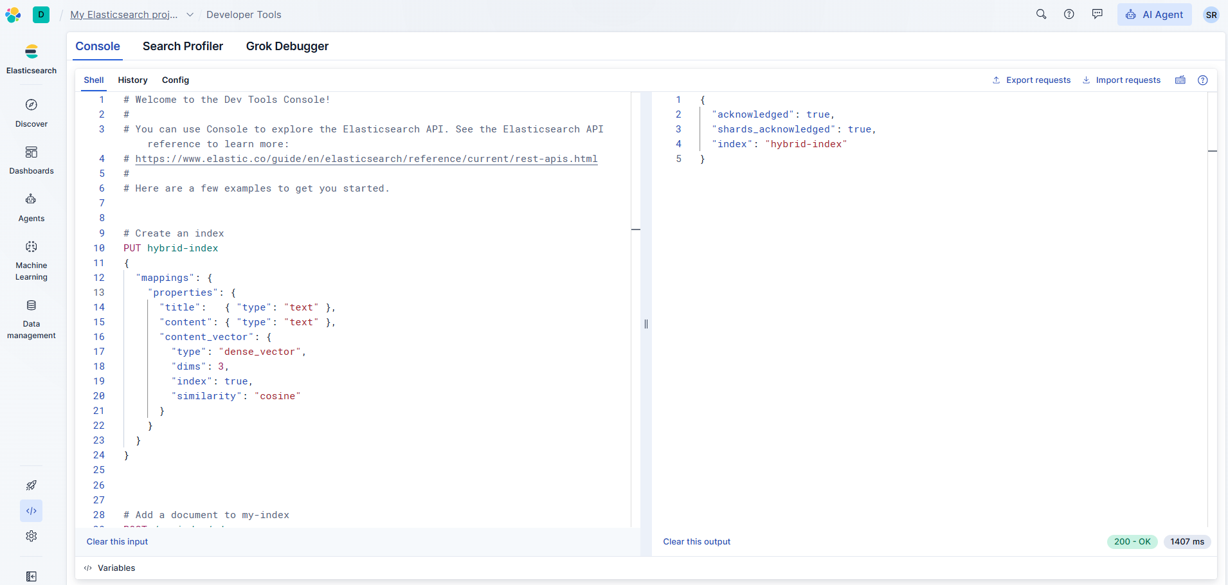Open the D space avatar

[41, 15]
